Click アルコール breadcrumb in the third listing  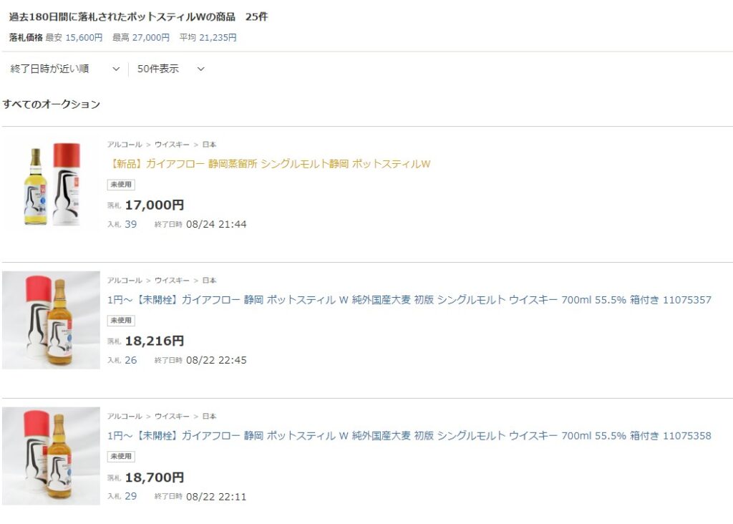[125, 416]
